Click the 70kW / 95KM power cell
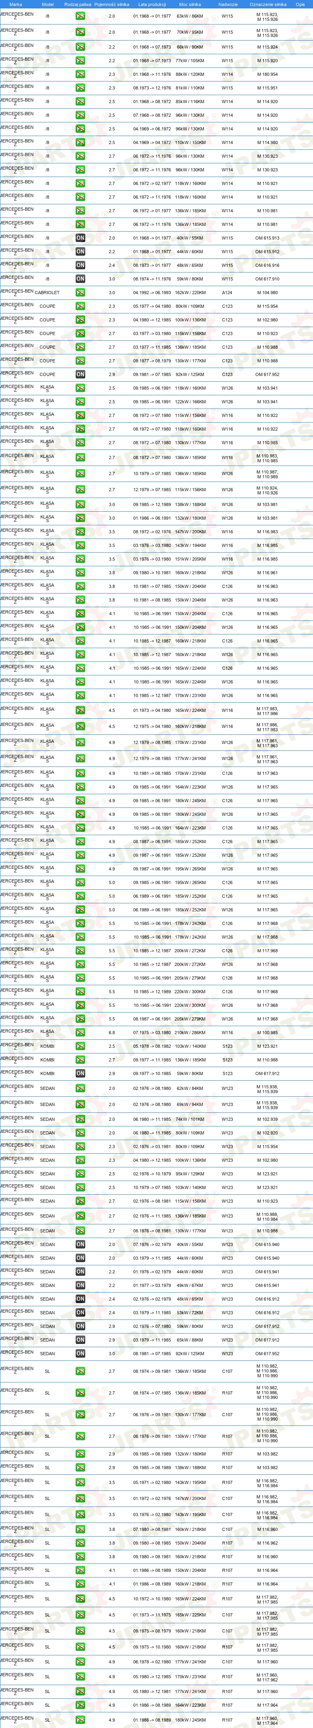This screenshot has height=1728, width=313. pos(190,32)
